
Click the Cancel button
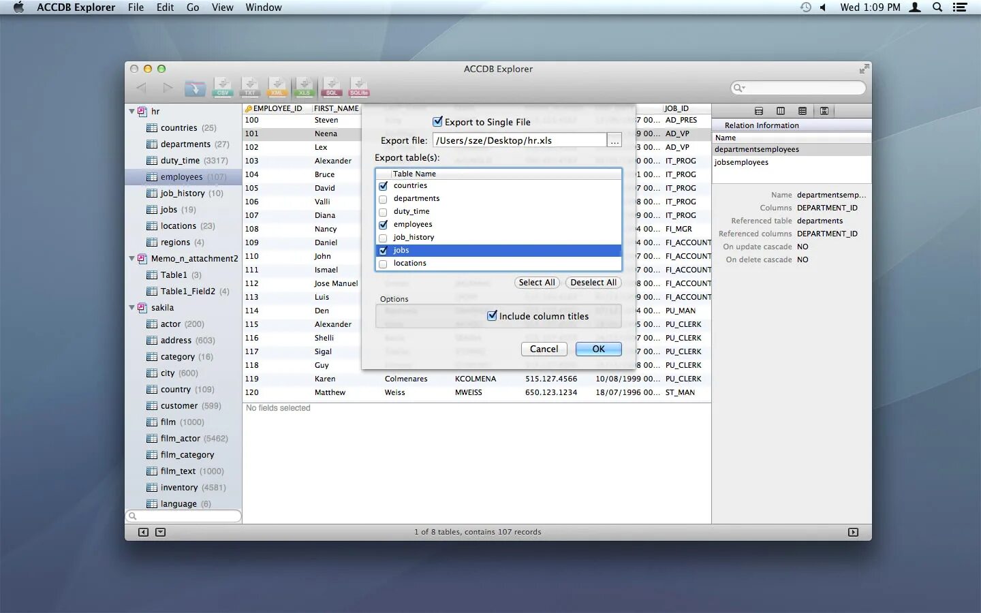(544, 349)
